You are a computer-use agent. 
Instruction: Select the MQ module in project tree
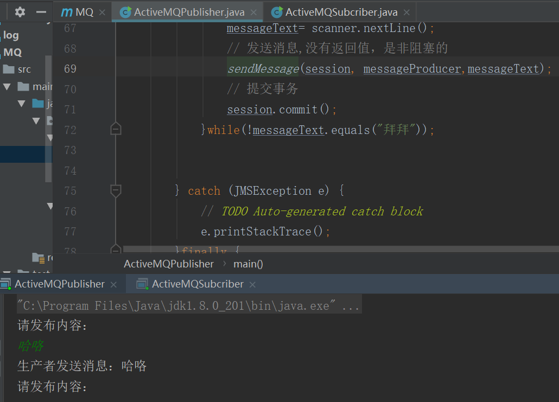[x=13, y=53]
